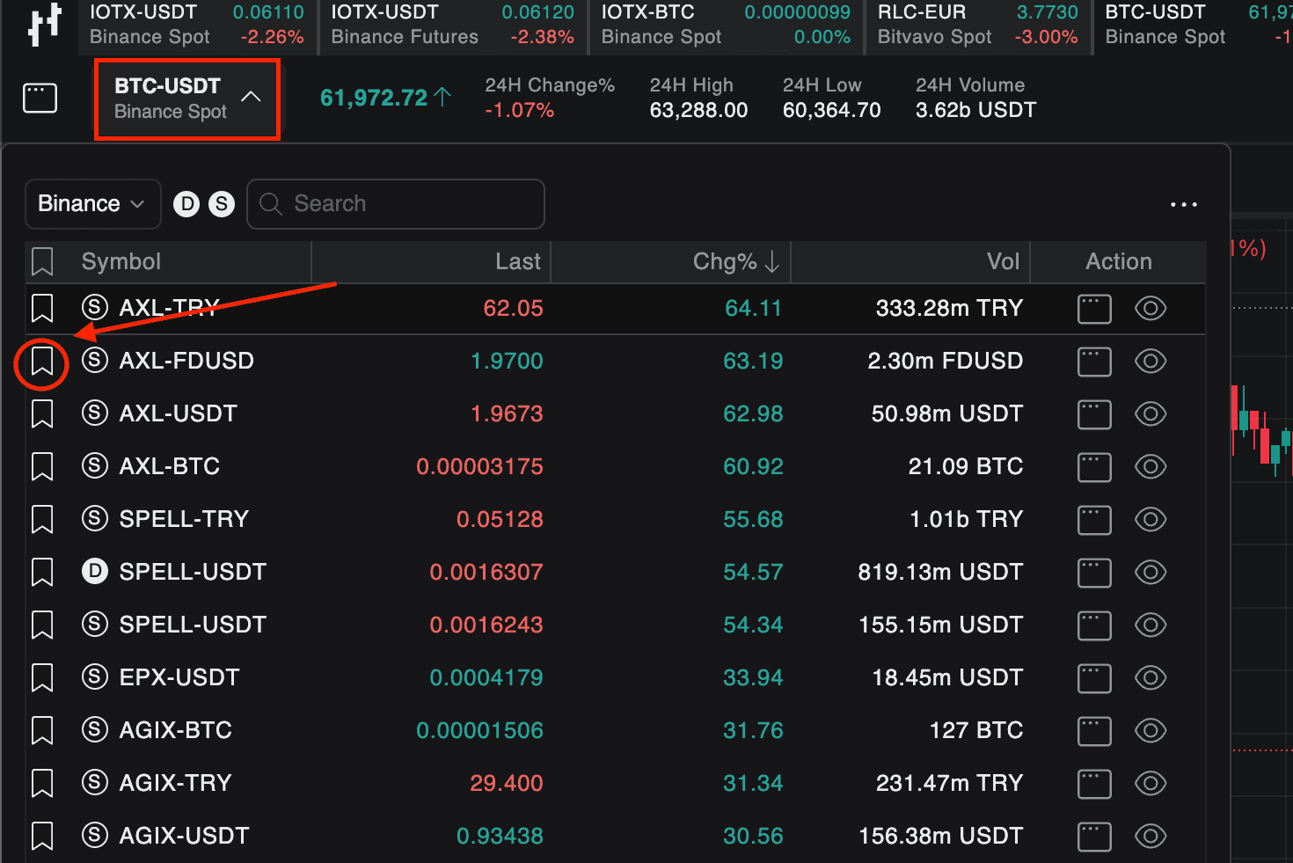Sort by Symbol column header
Image resolution: width=1293 pixels, height=863 pixels.
(121, 261)
